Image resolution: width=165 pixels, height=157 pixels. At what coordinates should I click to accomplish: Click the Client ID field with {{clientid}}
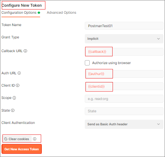pos(124,86)
